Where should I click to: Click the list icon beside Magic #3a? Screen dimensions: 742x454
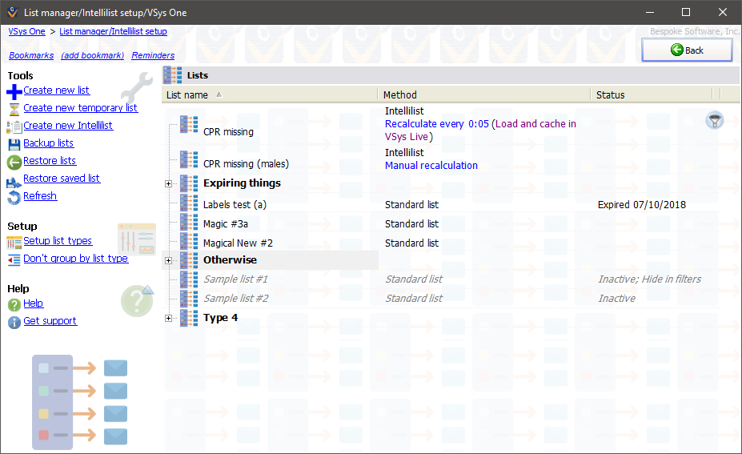pos(189,222)
